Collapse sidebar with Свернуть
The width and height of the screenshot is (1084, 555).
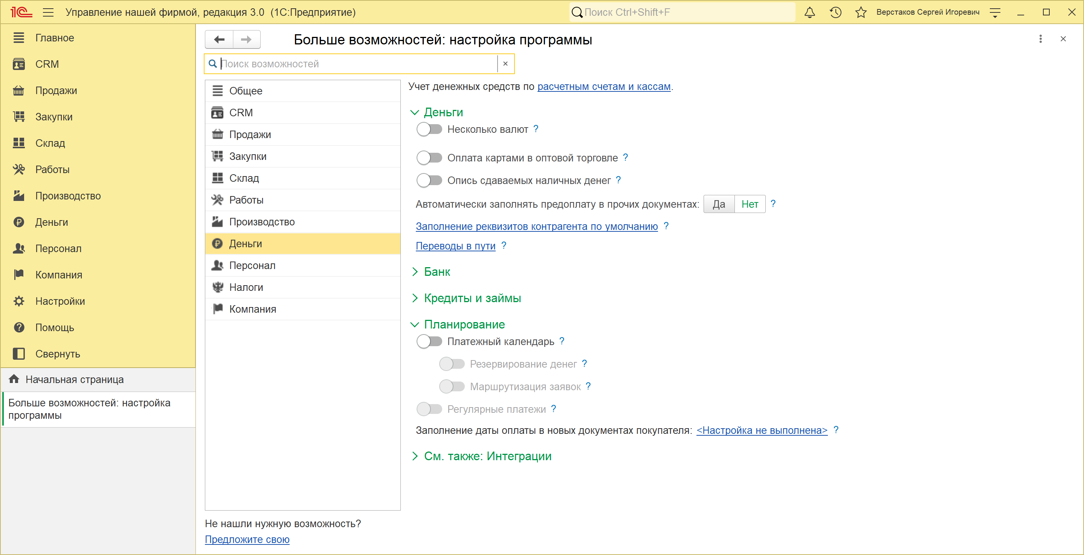[x=98, y=354]
